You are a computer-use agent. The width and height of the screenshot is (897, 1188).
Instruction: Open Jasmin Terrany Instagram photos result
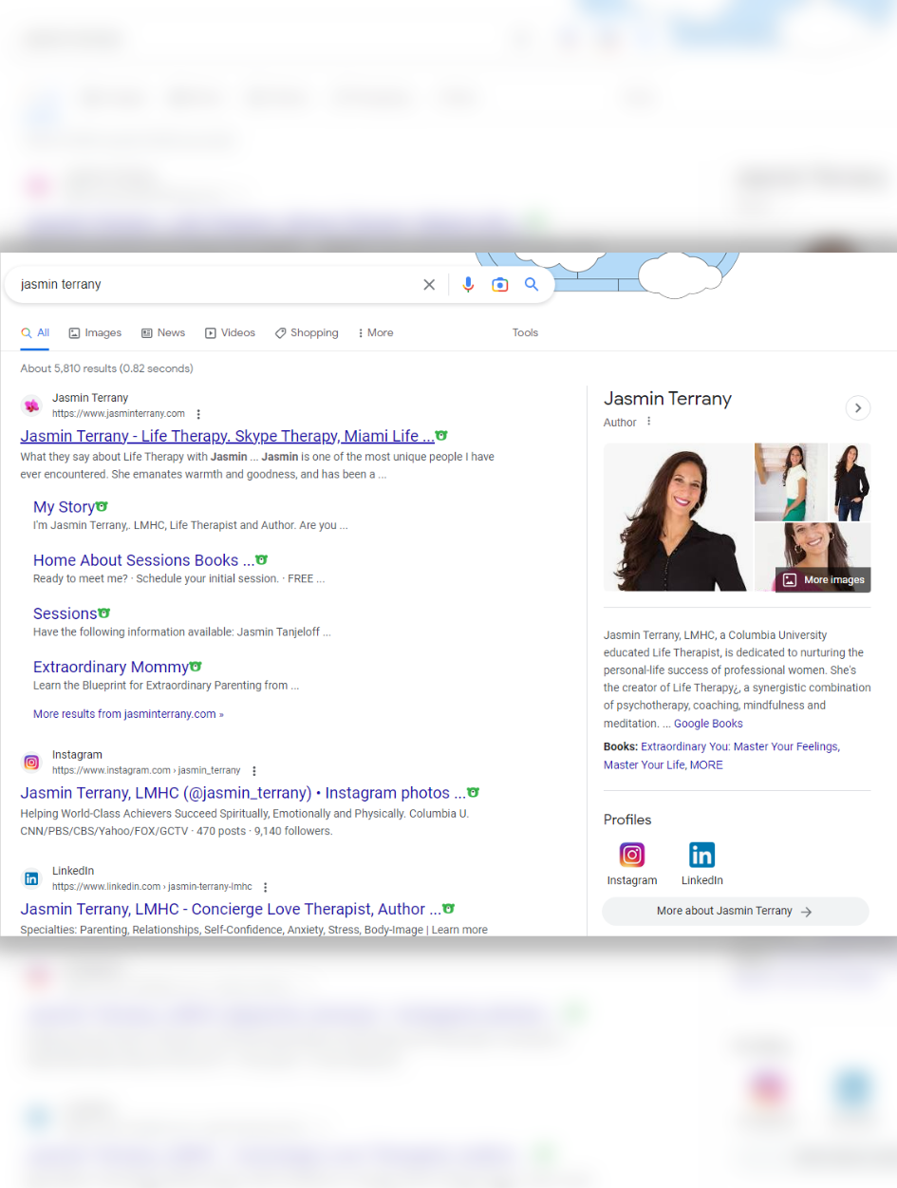click(243, 793)
